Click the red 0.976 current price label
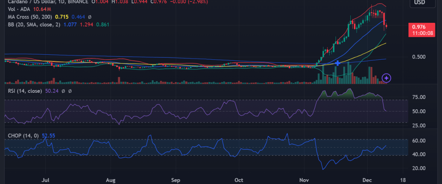Viewport: 442px width, 184px height. [420, 27]
